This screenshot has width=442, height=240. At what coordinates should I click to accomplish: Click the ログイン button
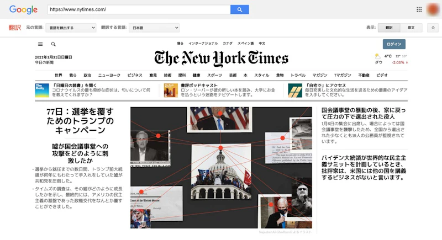pos(394,44)
